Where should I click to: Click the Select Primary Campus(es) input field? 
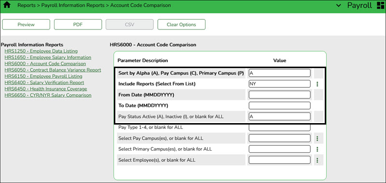coord(280,149)
